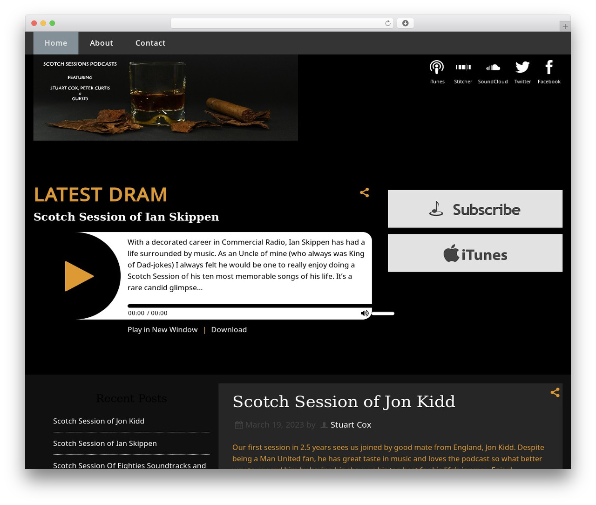The image size is (596, 505).
Task: Visit the Facebook icon link
Action: [x=549, y=72]
